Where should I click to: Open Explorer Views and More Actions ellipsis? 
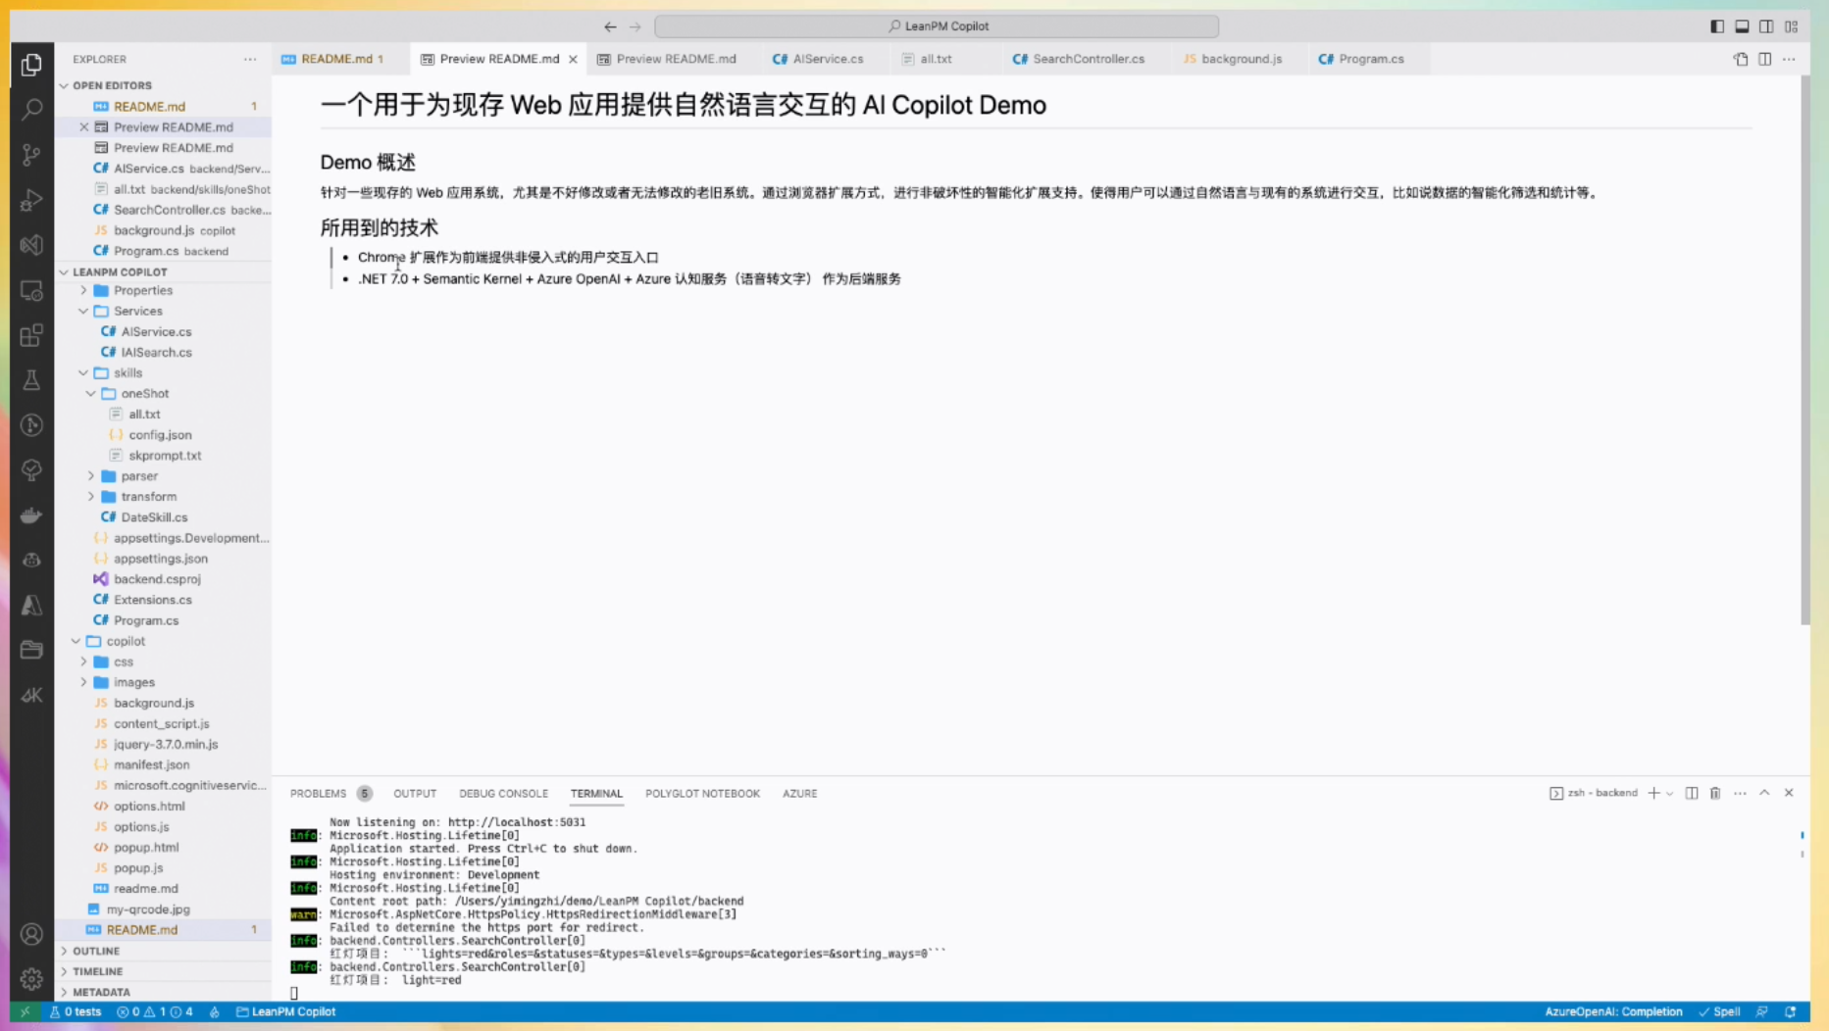250,59
